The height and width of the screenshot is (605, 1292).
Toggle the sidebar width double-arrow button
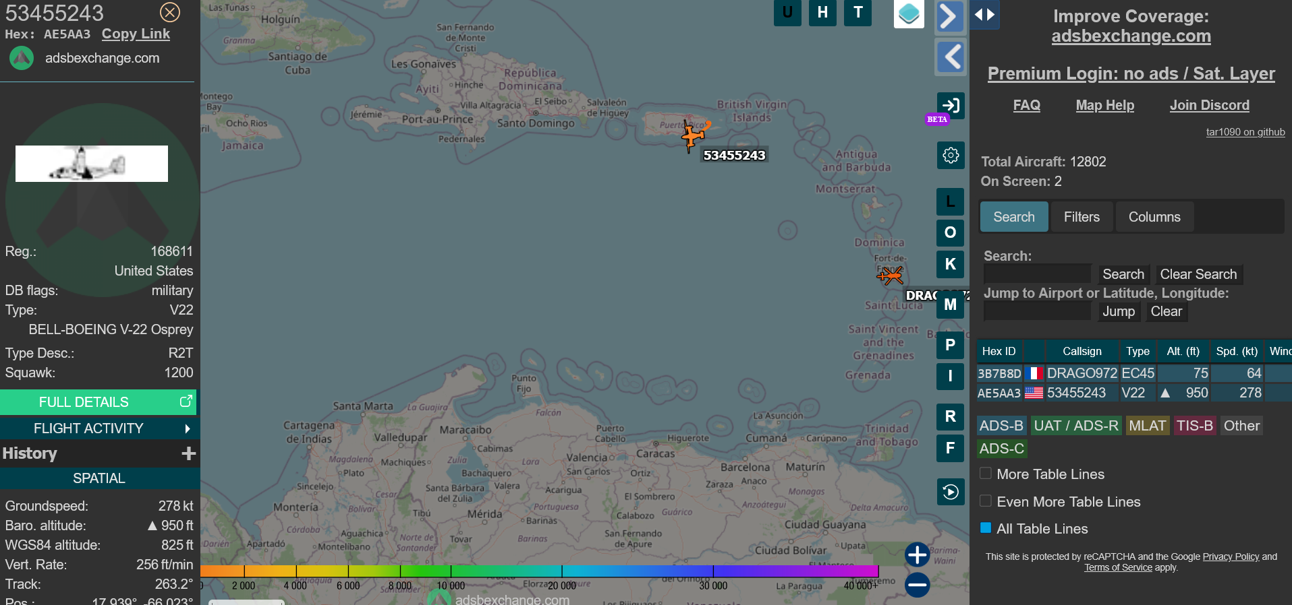pos(984,15)
